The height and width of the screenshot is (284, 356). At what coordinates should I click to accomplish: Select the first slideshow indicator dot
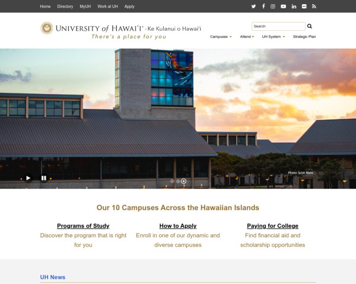pos(172,181)
